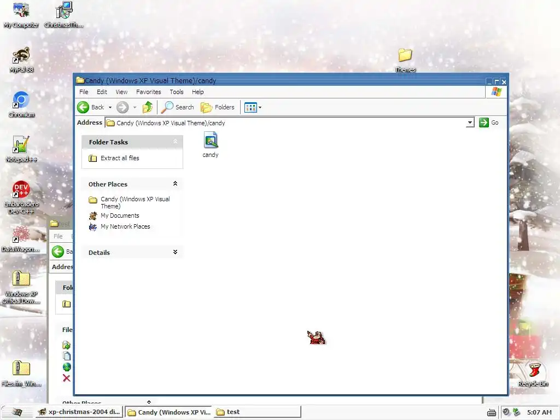Click the Go button
Screen dimensions: 560x420
pos(488,122)
